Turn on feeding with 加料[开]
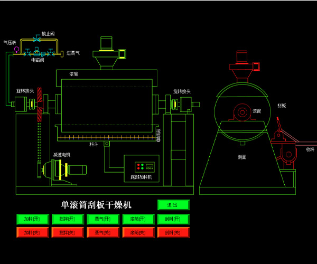Viewport: 317px width, 264px height. pyautogui.click(x=33, y=219)
